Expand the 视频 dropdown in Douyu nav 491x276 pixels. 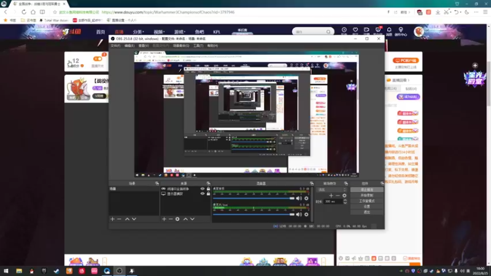(159, 32)
